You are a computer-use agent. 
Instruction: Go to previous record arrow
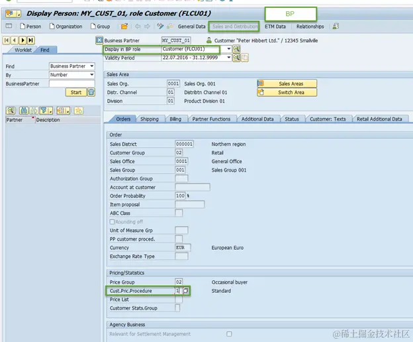pos(15,40)
